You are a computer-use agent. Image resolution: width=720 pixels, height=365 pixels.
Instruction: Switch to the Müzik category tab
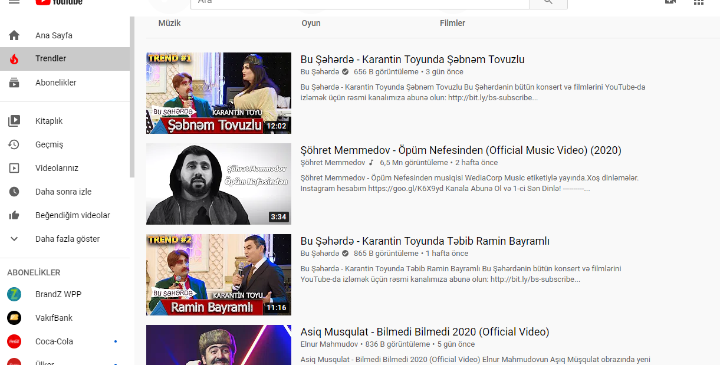click(169, 23)
